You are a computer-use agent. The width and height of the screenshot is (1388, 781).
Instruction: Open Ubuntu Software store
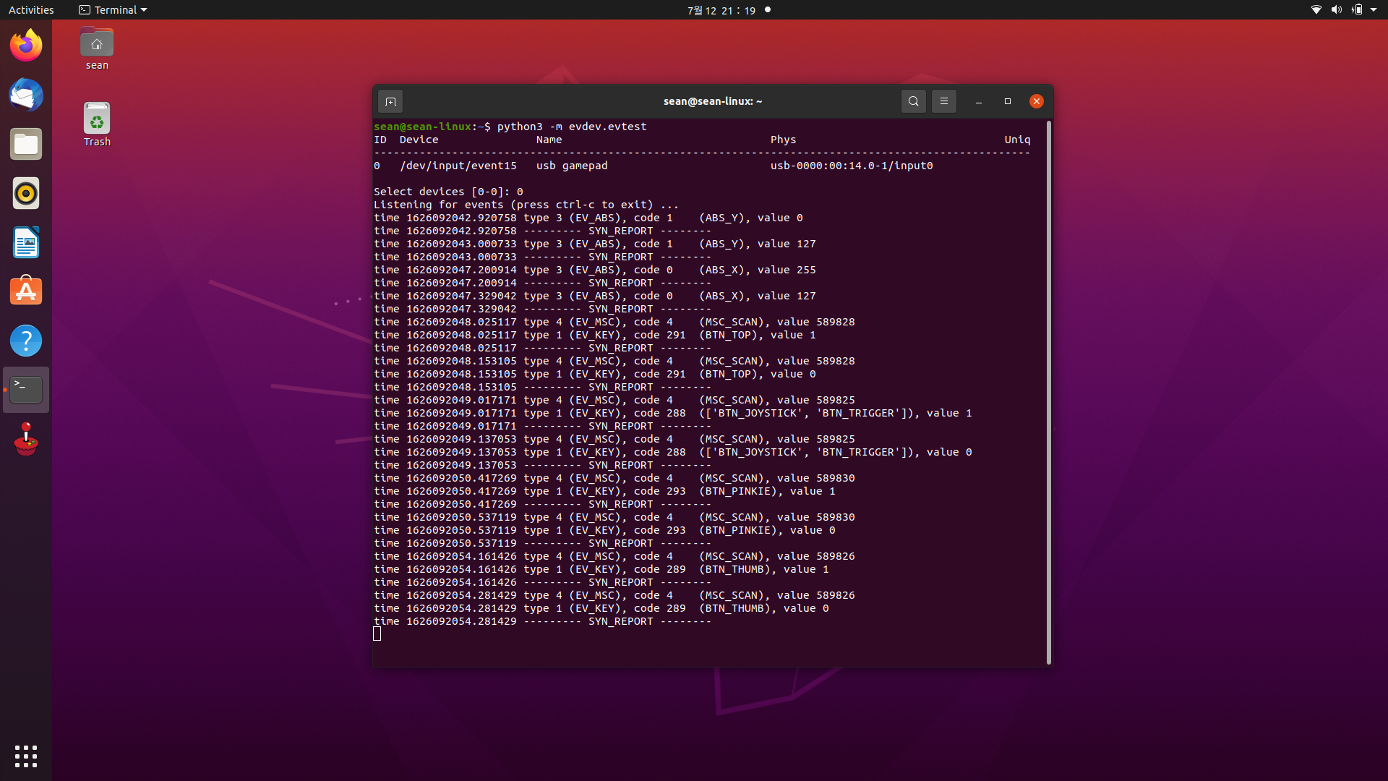[x=26, y=291]
